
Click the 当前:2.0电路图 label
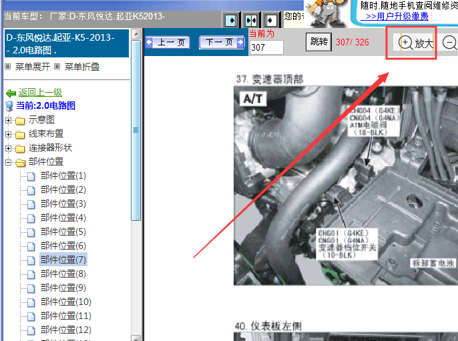[45, 105]
